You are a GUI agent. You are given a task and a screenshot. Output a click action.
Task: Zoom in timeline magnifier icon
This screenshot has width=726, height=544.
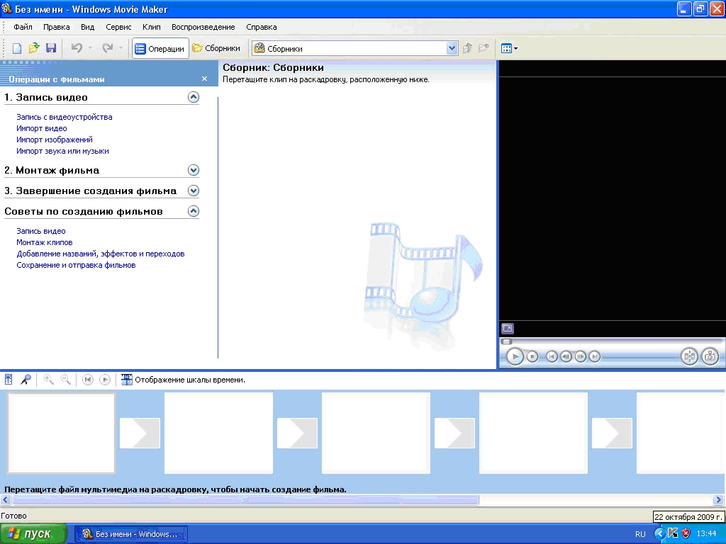click(x=48, y=380)
